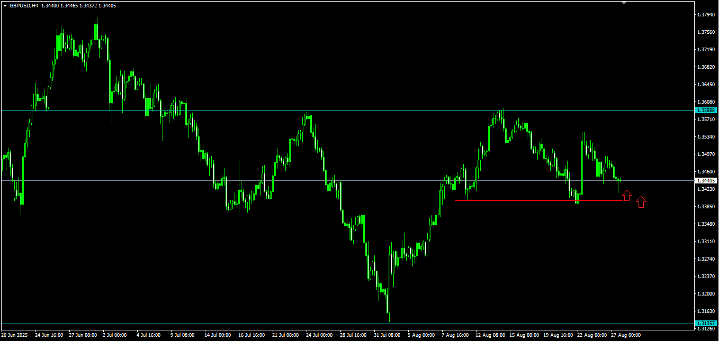
Task: Click the 1.32370 price axis label
Action: coord(707,277)
